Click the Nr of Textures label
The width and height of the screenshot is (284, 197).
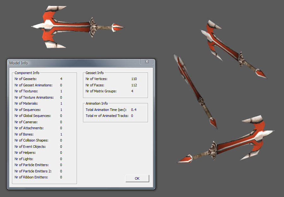click(x=26, y=91)
